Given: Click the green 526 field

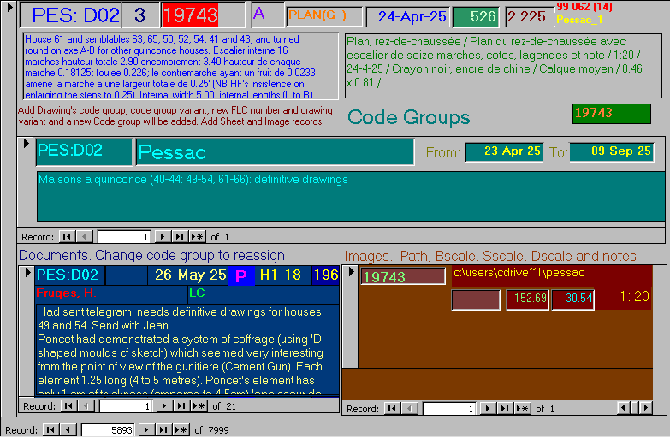Looking at the screenshot, I should click(476, 16).
